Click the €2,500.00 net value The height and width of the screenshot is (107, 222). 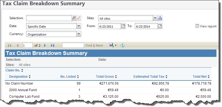pyautogui.click(x=203, y=97)
